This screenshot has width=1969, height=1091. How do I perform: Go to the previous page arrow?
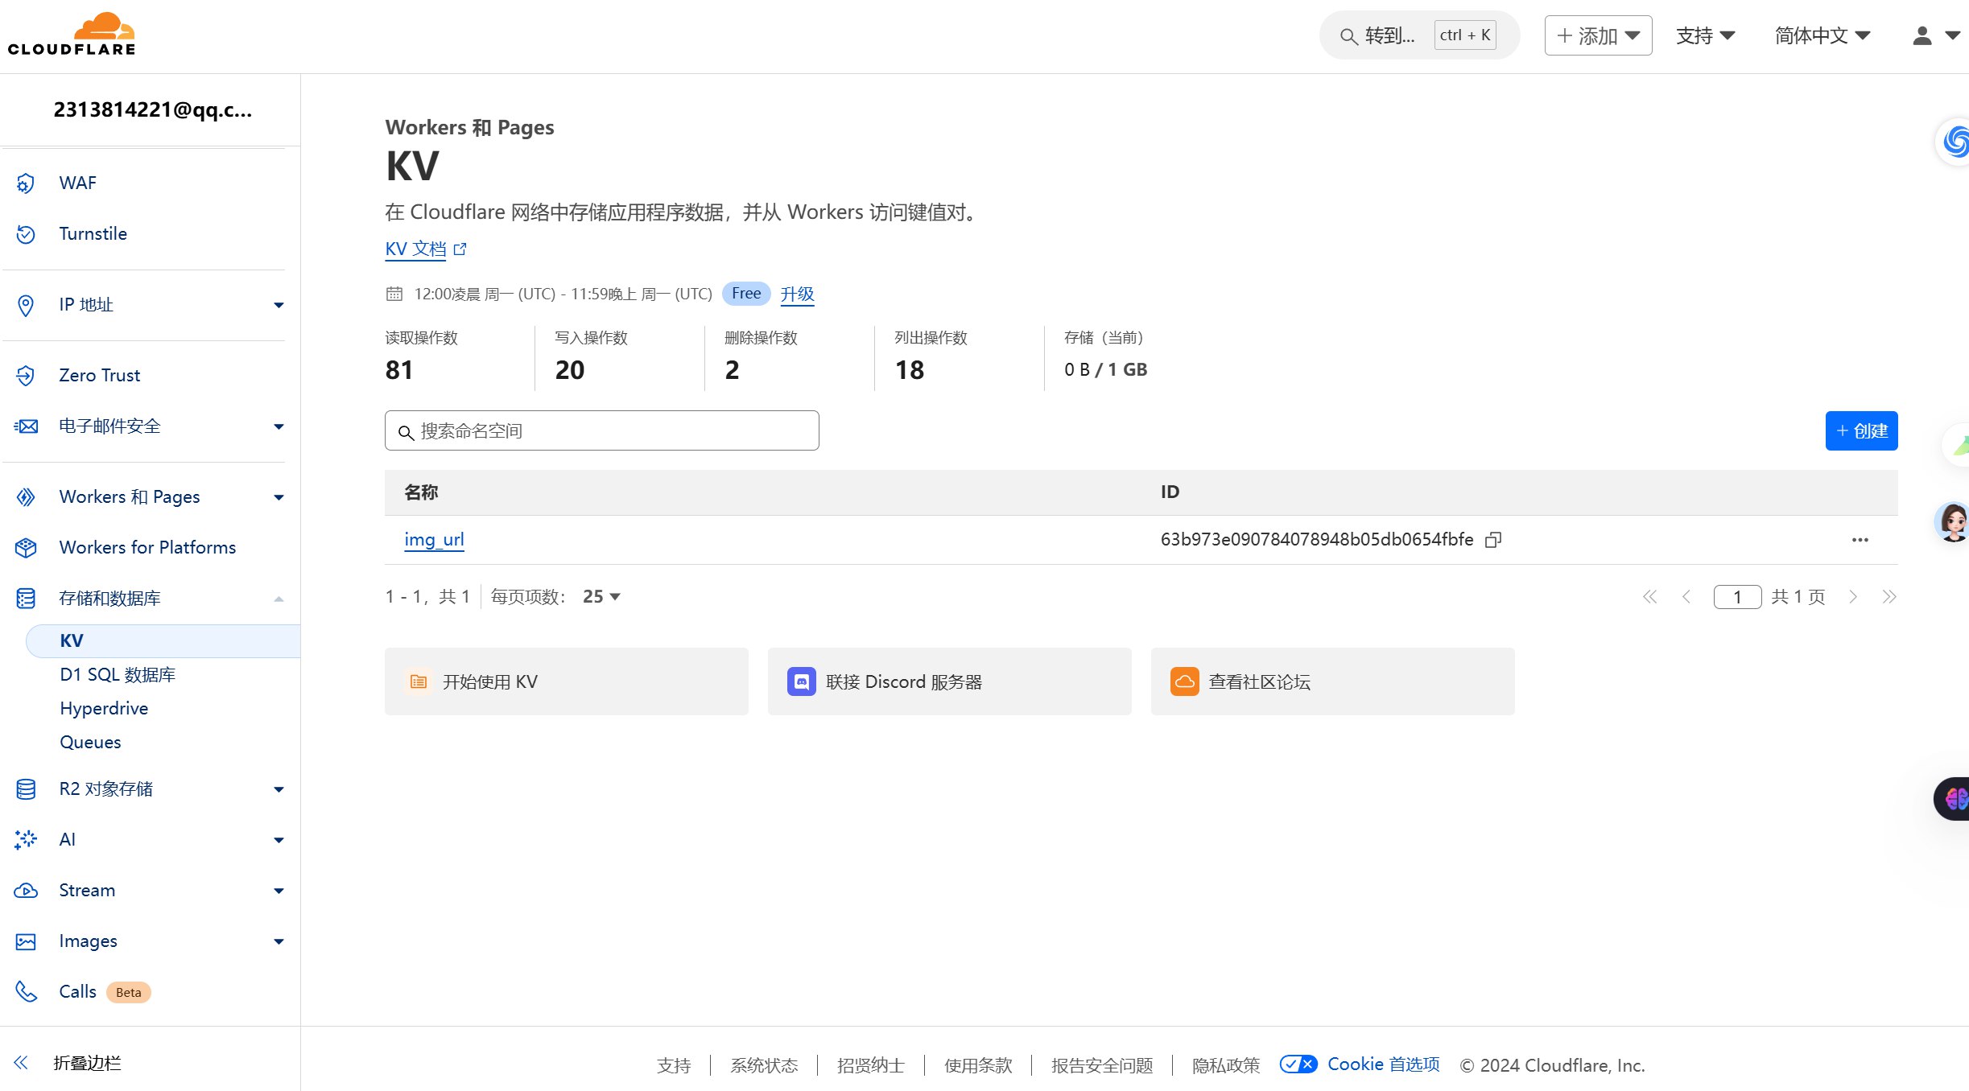click(1686, 597)
